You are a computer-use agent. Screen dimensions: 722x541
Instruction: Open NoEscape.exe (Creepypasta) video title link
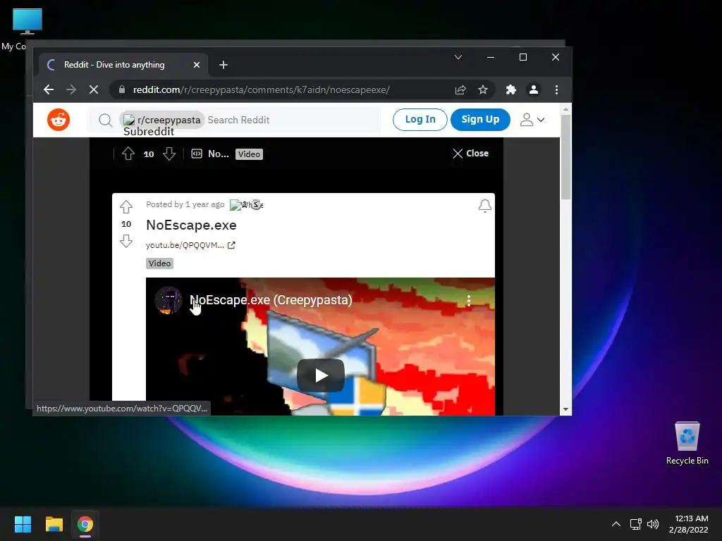click(x=271, y=300)
